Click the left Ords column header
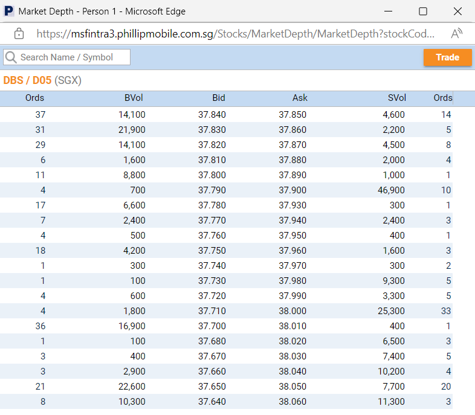The image size is (475, 415). pyautogui.click(x=35, y=98)
